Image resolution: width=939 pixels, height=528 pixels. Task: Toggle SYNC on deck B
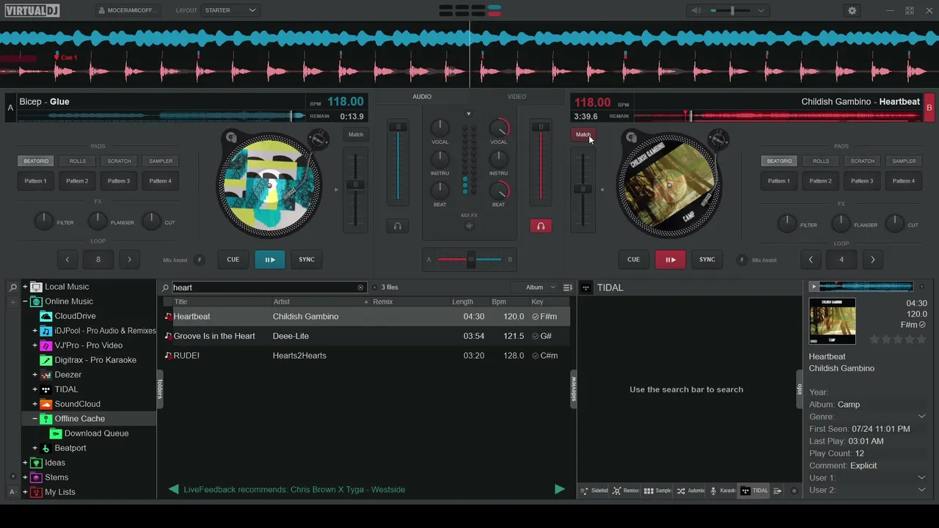coord(707,260)
